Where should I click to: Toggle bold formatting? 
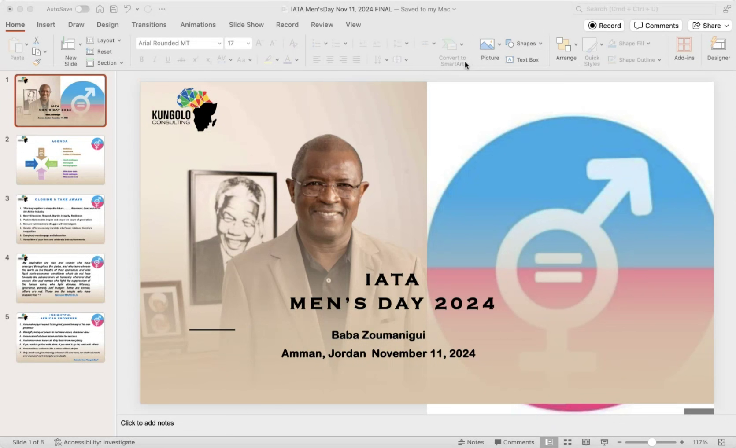tap(141, 60)
